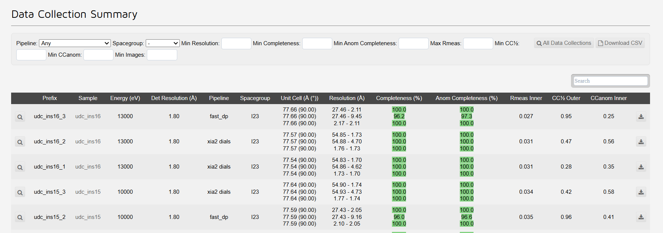
Task: Select prefix cell udc_ins16_1
Action: click(50, 167)
